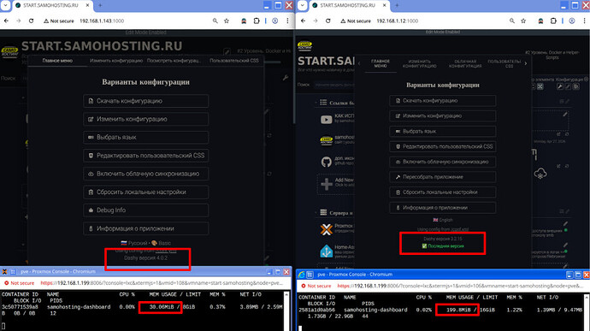Click 'Сбросить локальные настройки' in left modal
590x331 pixels.
pyautogui.click(x=146, y=192)
